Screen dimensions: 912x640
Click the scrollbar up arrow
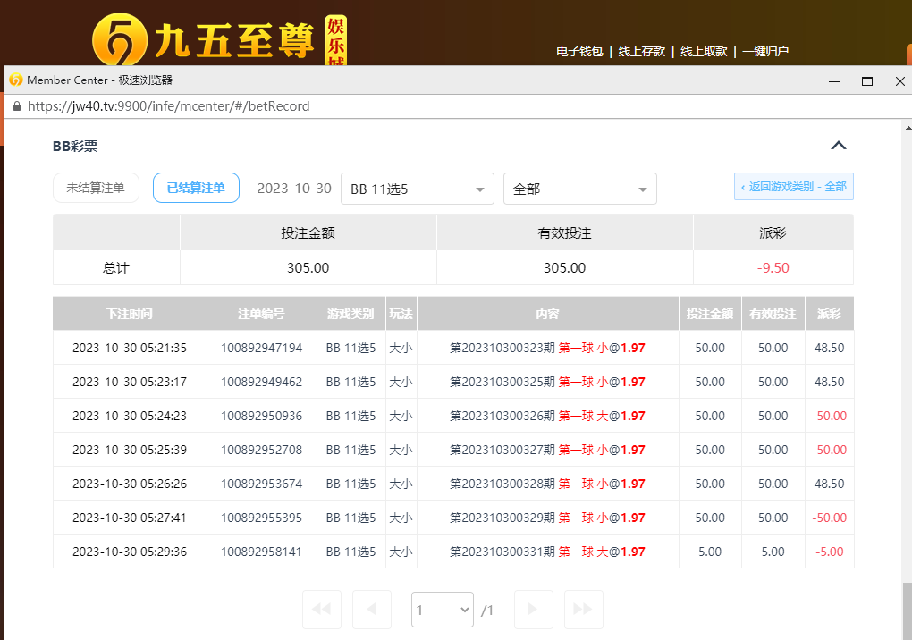tap(908, 127)
